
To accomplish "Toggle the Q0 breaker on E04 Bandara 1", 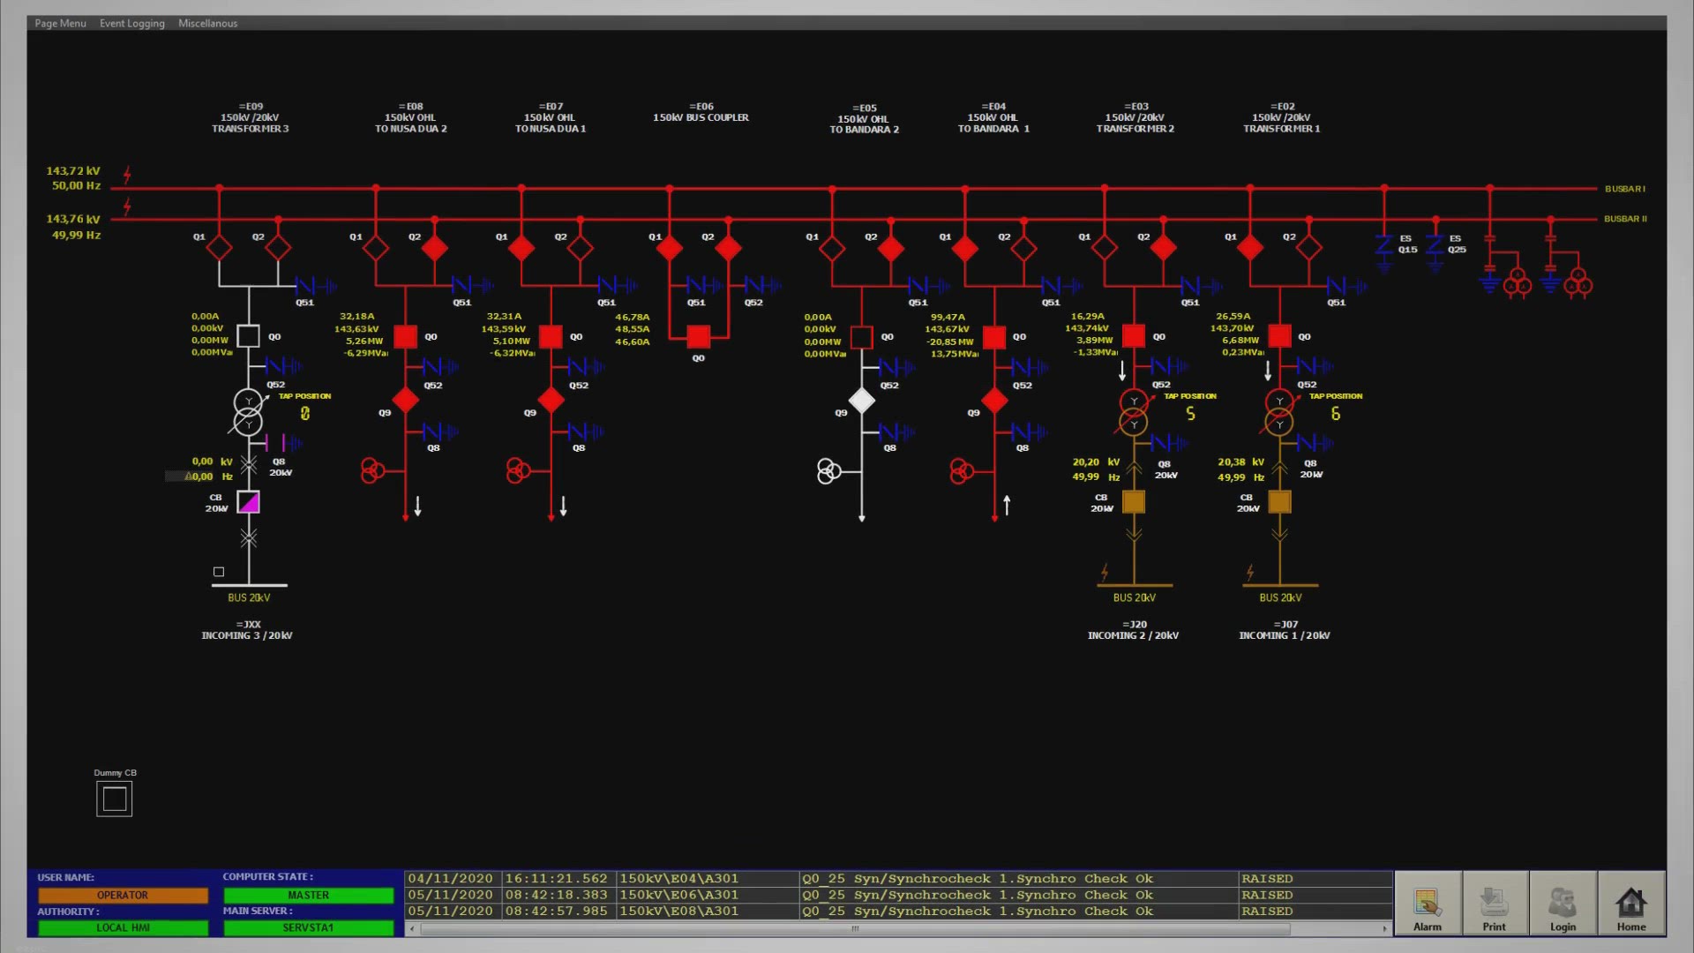I will [993, 336].
